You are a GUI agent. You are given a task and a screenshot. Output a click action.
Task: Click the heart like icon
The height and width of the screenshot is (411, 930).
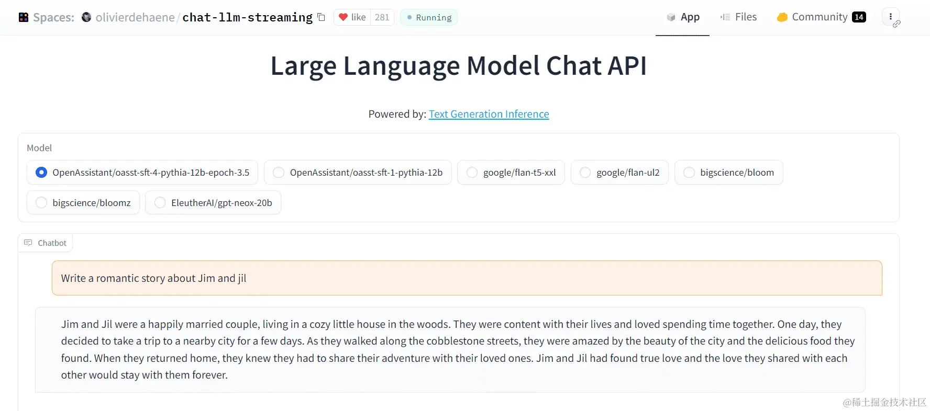coord(343,17)
